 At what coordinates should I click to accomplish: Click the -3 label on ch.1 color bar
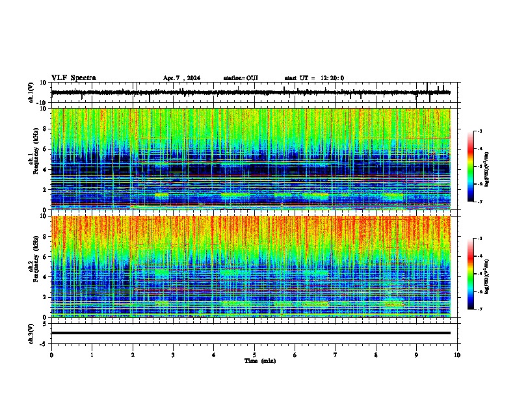pyautogui.click(x=479, y=131)
